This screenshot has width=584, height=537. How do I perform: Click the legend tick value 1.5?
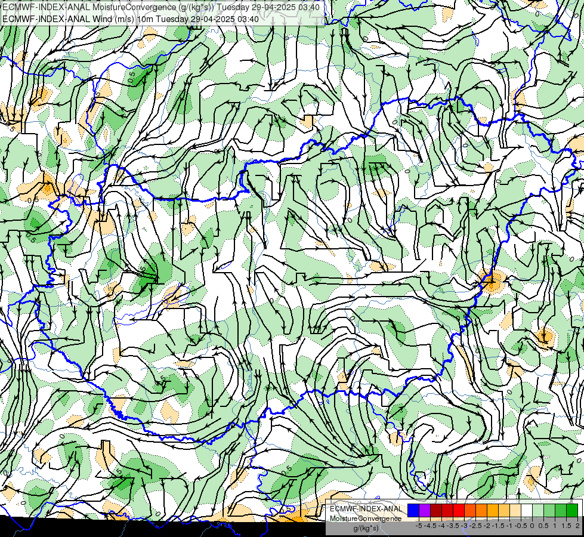click(567, 526)
